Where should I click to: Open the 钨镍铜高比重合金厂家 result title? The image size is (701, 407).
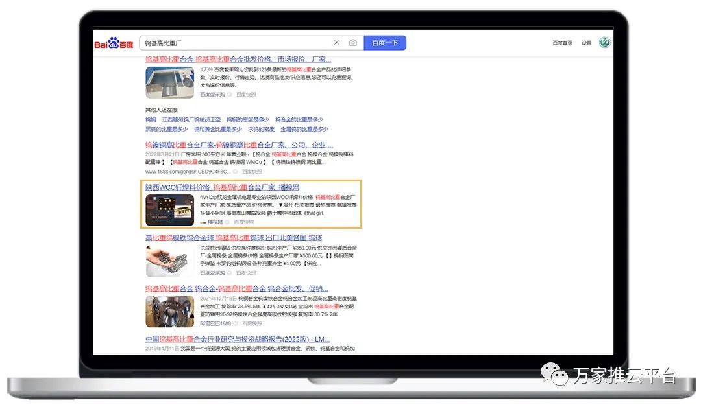point(239,145)
